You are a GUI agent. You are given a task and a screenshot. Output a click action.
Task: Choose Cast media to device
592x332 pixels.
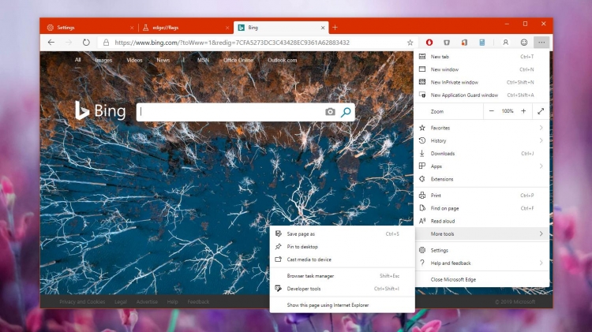point(342,259)
